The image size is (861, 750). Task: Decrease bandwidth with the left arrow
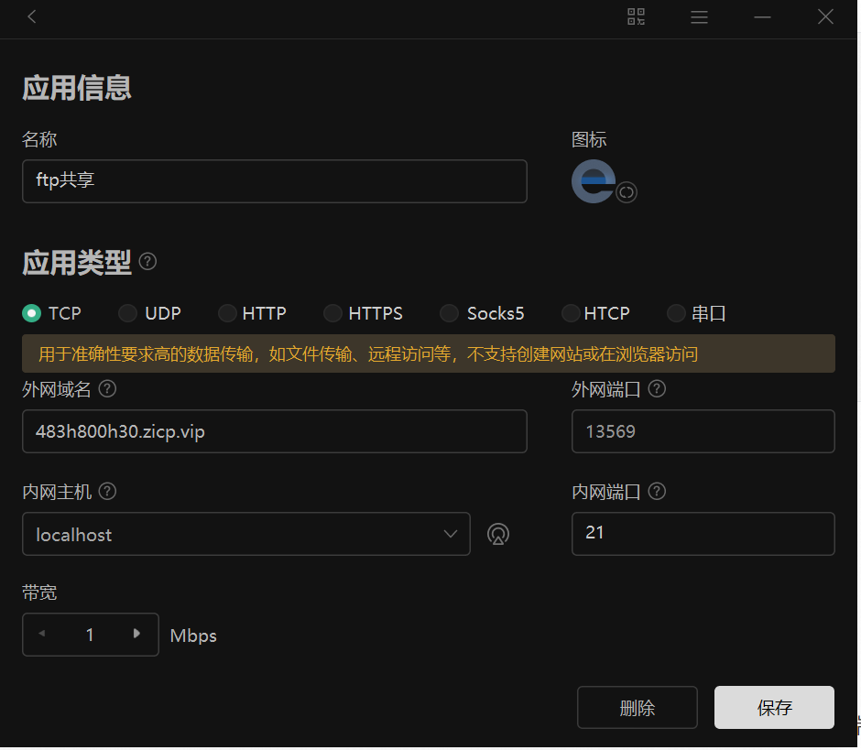pyautogui.click(x=41, y=634)
